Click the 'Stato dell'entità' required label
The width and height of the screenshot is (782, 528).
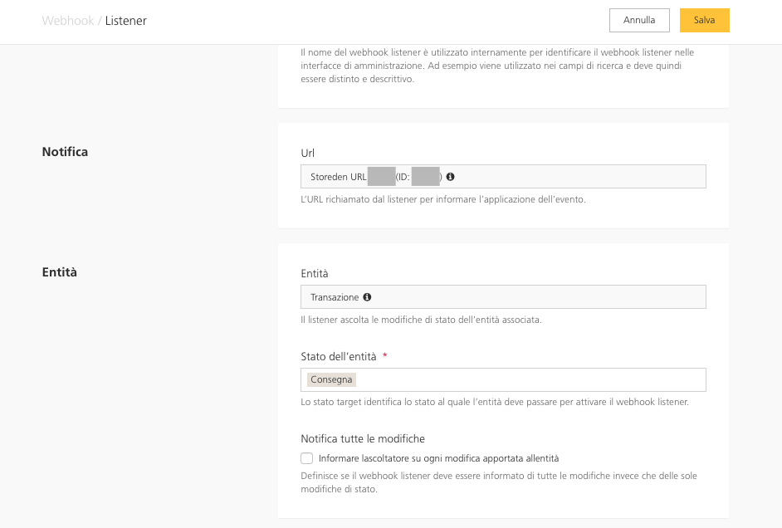pos(339,356)
